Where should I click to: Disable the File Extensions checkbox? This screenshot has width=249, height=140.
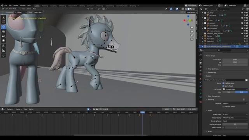click(223, 83)
